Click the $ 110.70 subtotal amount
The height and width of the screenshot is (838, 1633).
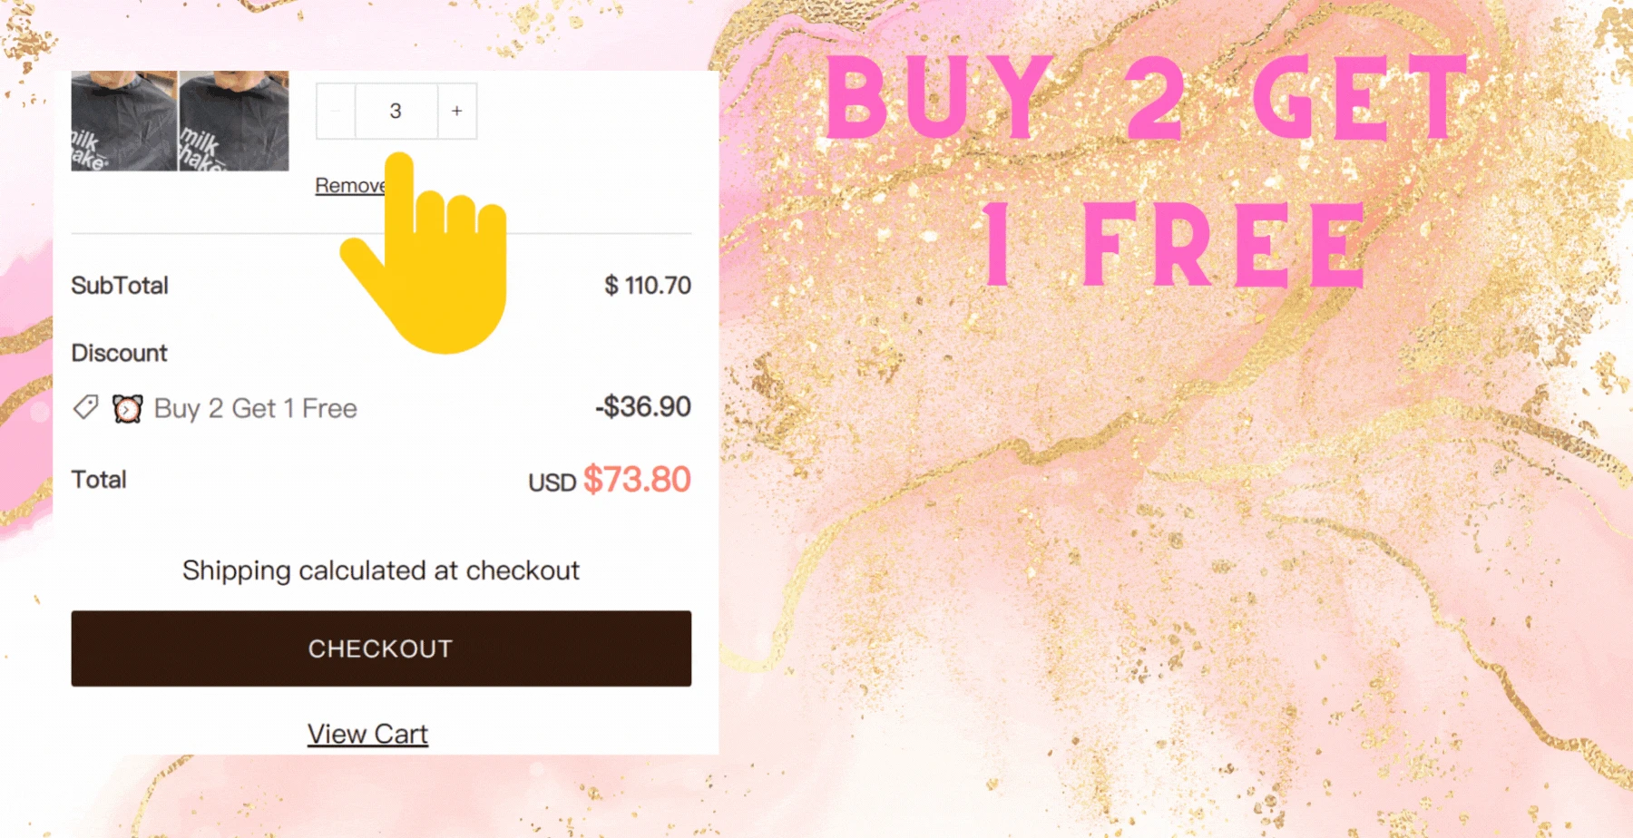(647, 286)
